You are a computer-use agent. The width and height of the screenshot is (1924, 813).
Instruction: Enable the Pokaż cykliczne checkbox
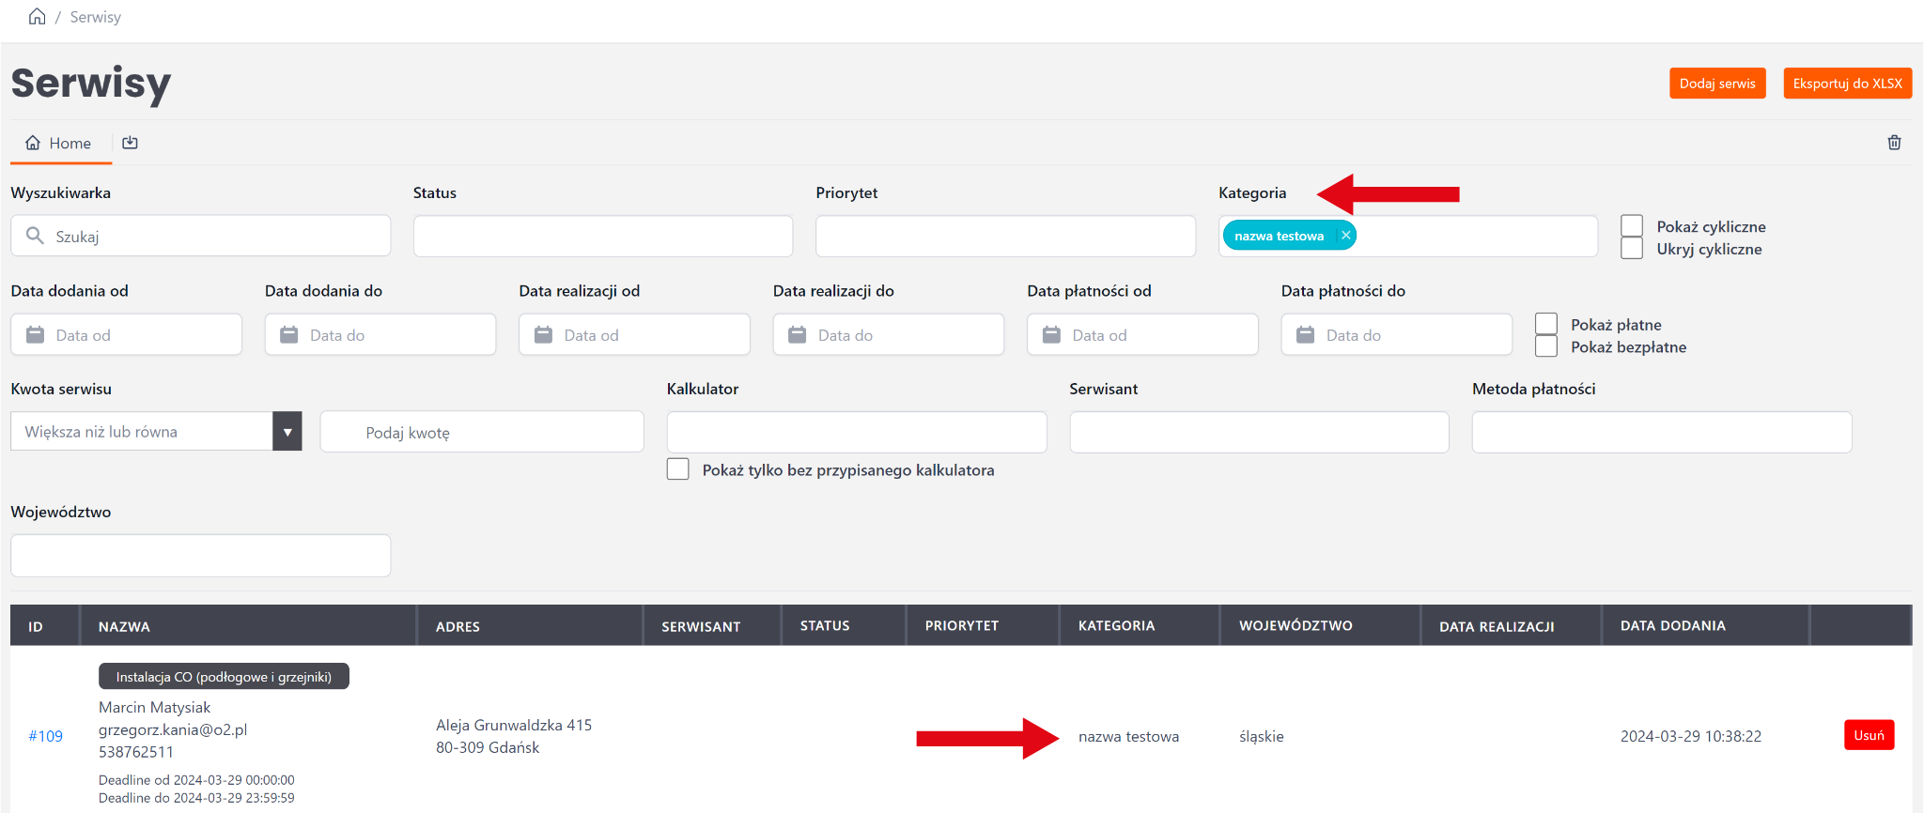1632,226
